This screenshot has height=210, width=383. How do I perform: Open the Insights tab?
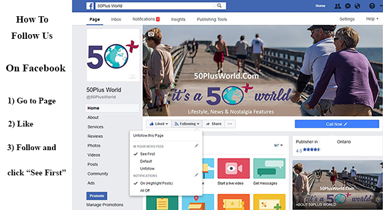pos(178,19)
